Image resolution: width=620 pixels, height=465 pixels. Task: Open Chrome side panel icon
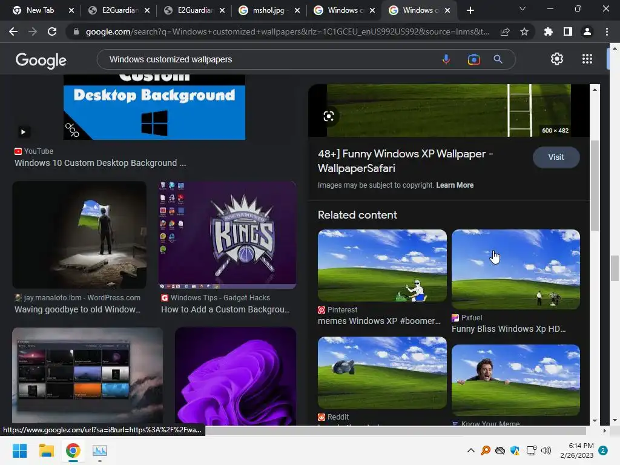click(x=568, y=31)
